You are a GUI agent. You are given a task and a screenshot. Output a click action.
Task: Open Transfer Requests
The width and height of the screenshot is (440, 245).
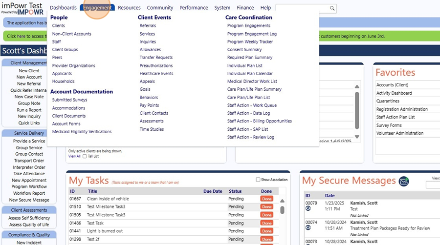click(x=156, y=58)
